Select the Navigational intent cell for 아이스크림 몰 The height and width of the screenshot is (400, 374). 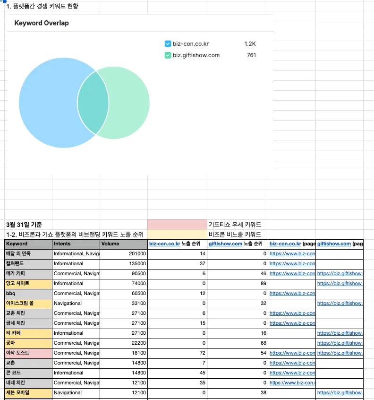click(x=76, y=304)
